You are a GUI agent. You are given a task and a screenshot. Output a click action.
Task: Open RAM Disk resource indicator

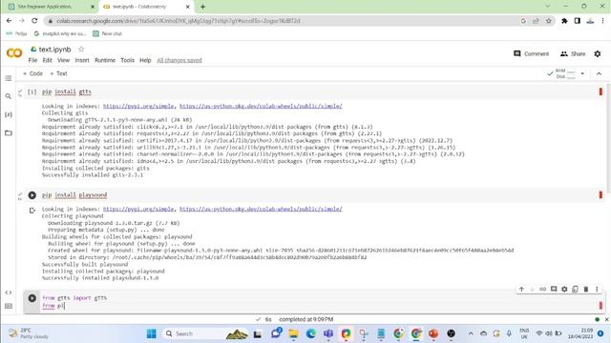[x=561, y=73]
